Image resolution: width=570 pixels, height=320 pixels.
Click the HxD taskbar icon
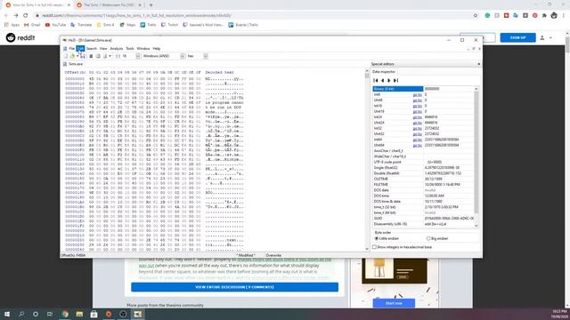[x=138, y=314]
